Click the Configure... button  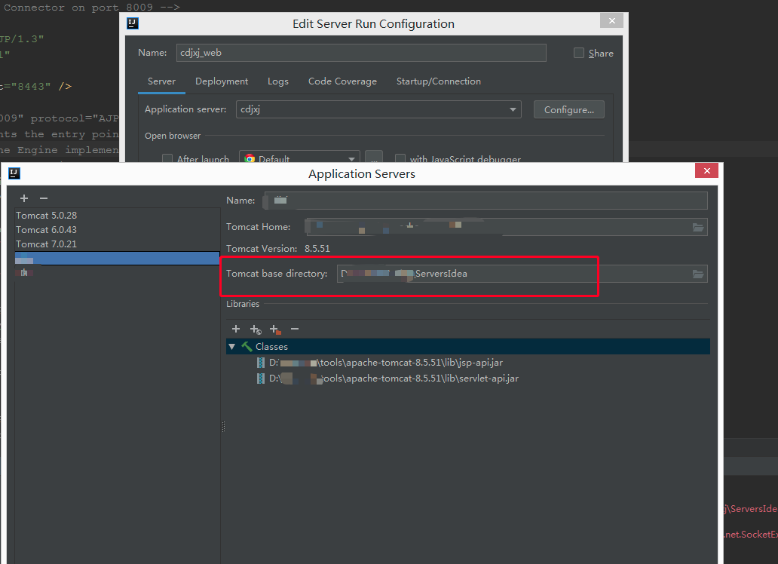click(x=568, y=109)
